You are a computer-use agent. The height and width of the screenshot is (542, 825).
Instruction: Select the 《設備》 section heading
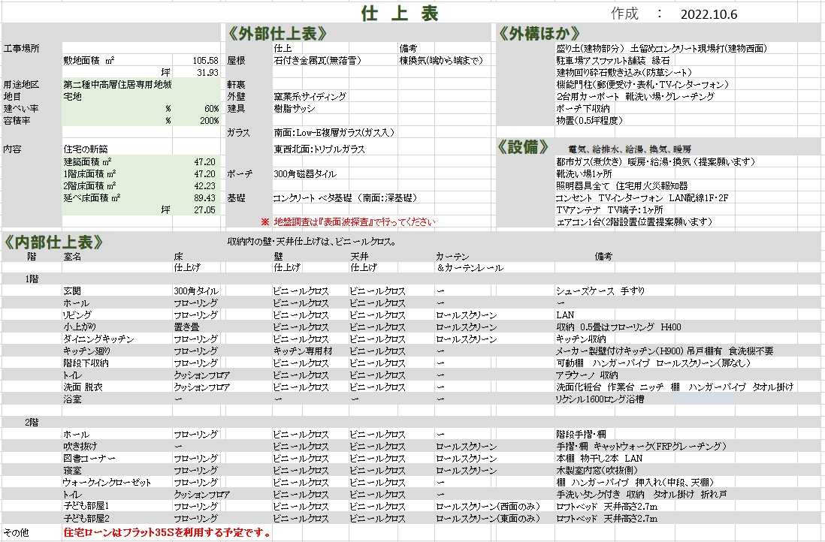tap(523, 147)
